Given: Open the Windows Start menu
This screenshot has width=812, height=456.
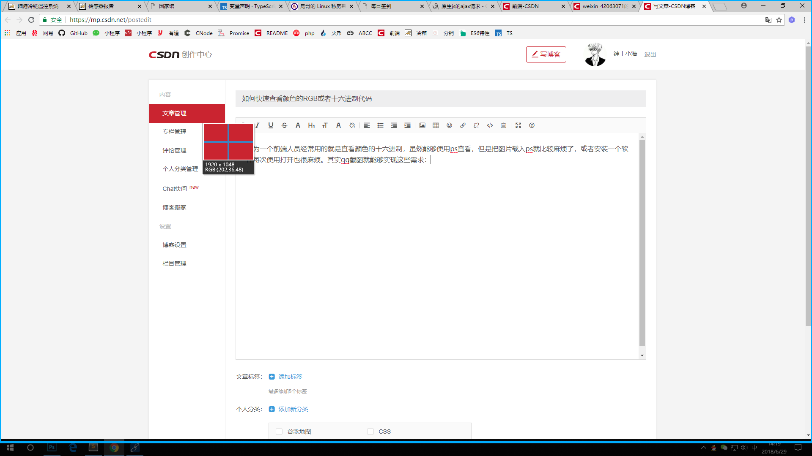Looking at the screenshot, I should click(10, 448).
